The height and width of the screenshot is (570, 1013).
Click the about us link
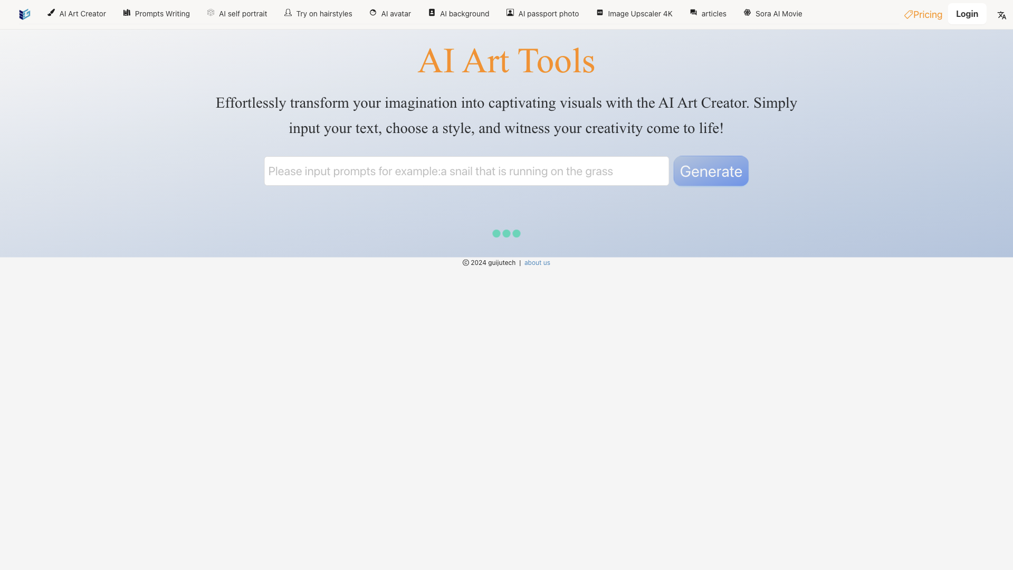537,262
